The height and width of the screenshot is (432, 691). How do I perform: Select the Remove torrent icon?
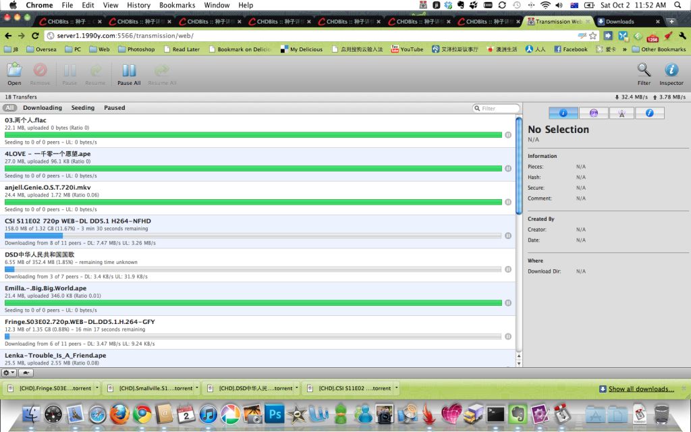click(x=40, y=73)
